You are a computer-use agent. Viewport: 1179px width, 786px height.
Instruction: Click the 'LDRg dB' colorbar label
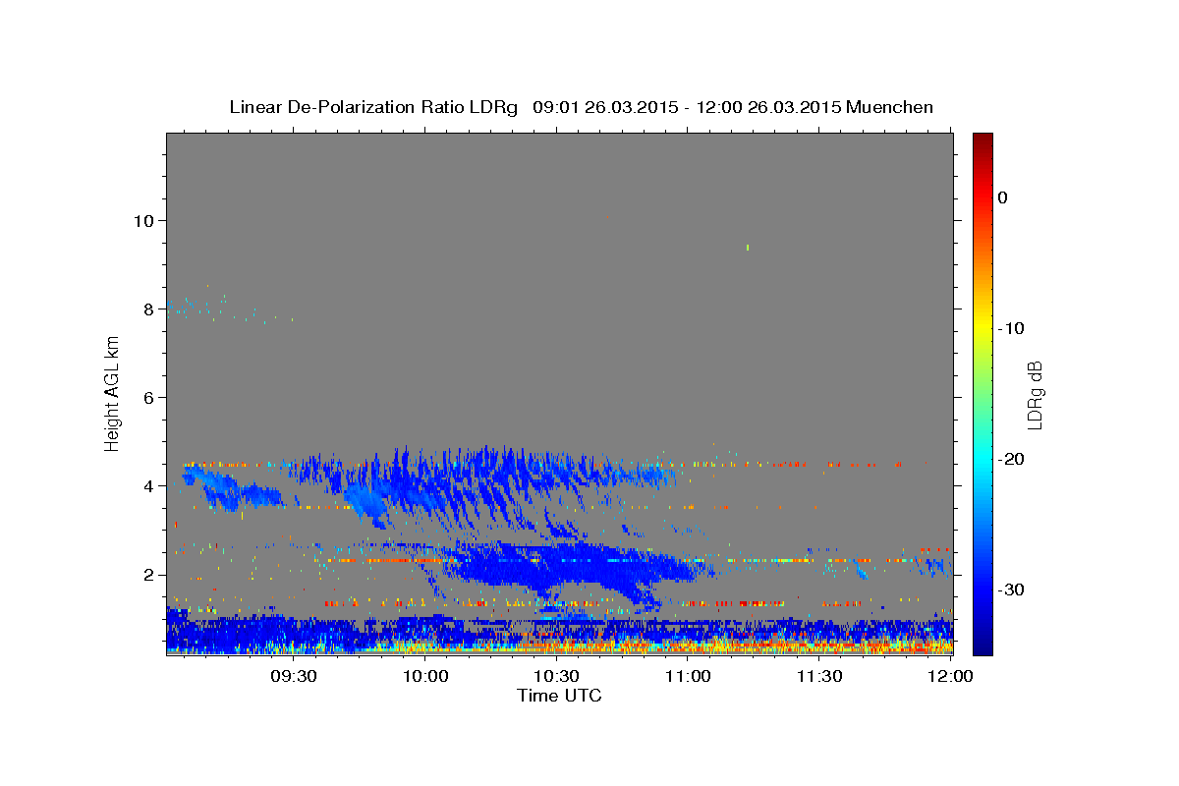point(1034,395)
